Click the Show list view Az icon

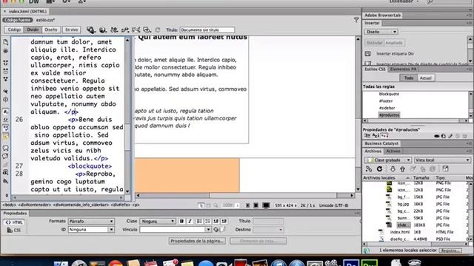375,136
